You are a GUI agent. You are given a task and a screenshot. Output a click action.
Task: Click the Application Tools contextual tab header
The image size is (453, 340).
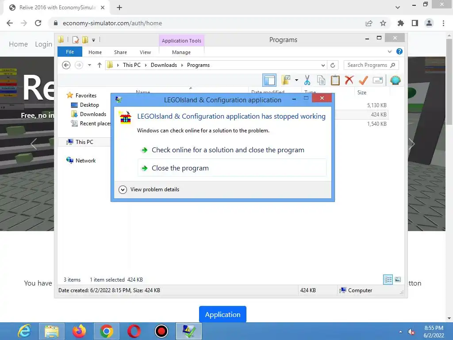tap(181, 41)
